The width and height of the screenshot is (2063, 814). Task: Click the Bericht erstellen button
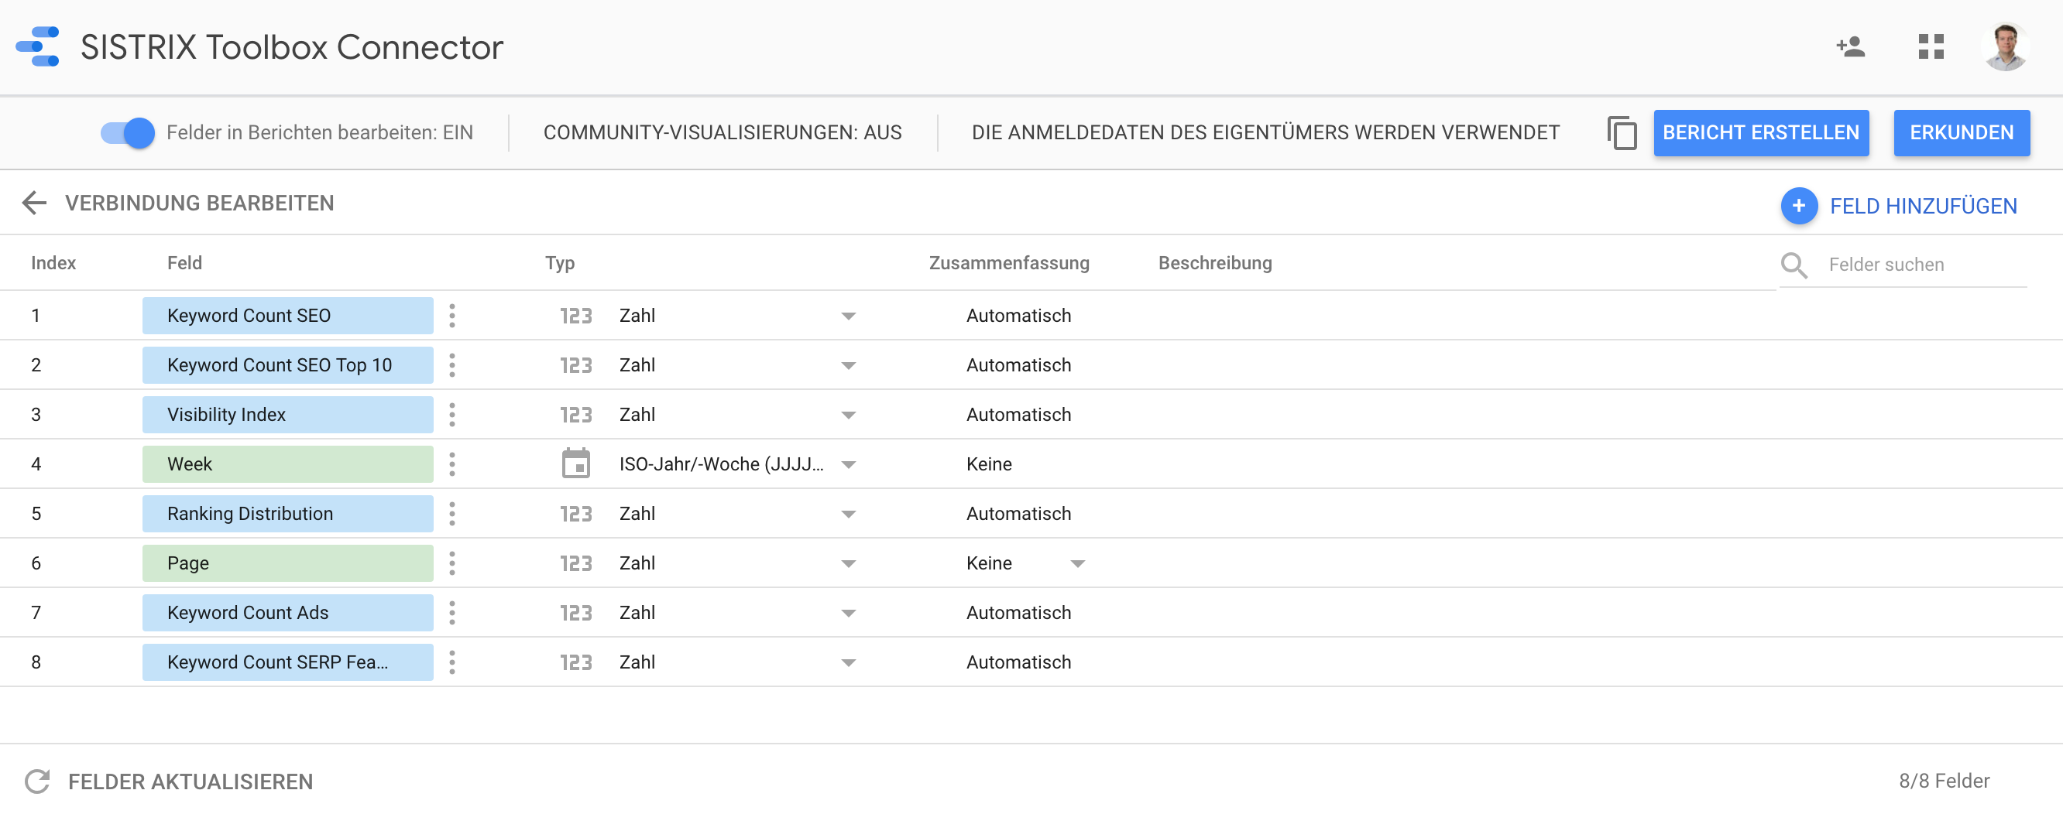pyautogui.click(x=1760, y=133)
